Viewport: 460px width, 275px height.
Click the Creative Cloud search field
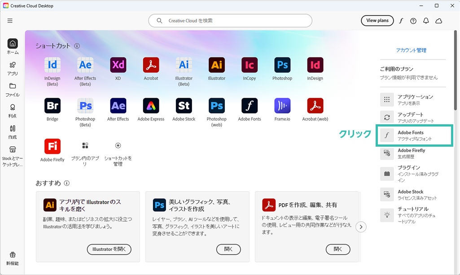(230, 21)
